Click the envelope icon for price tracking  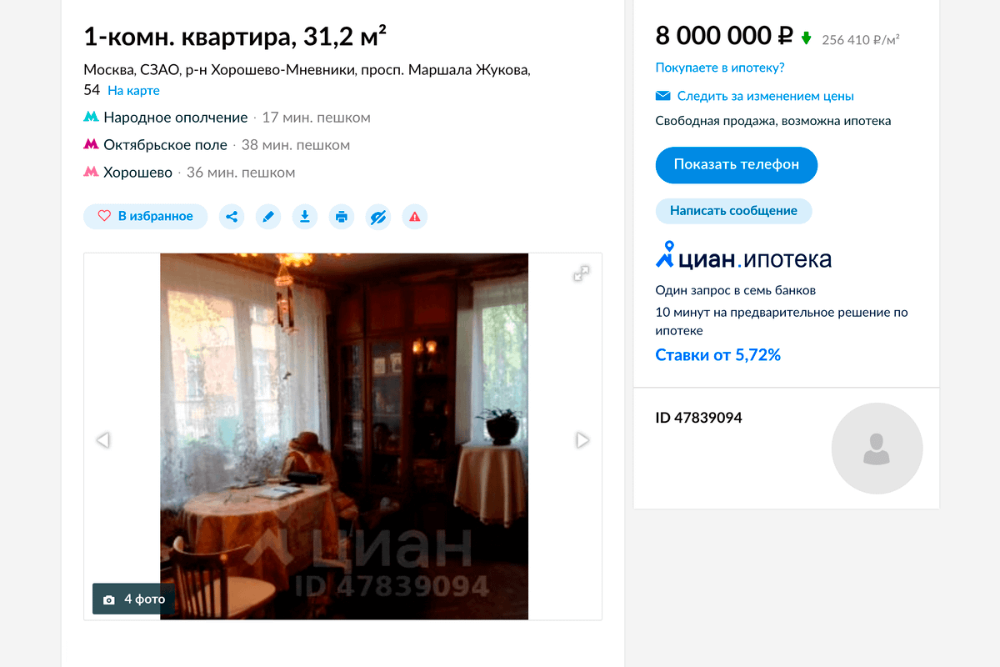pos(663,96)
